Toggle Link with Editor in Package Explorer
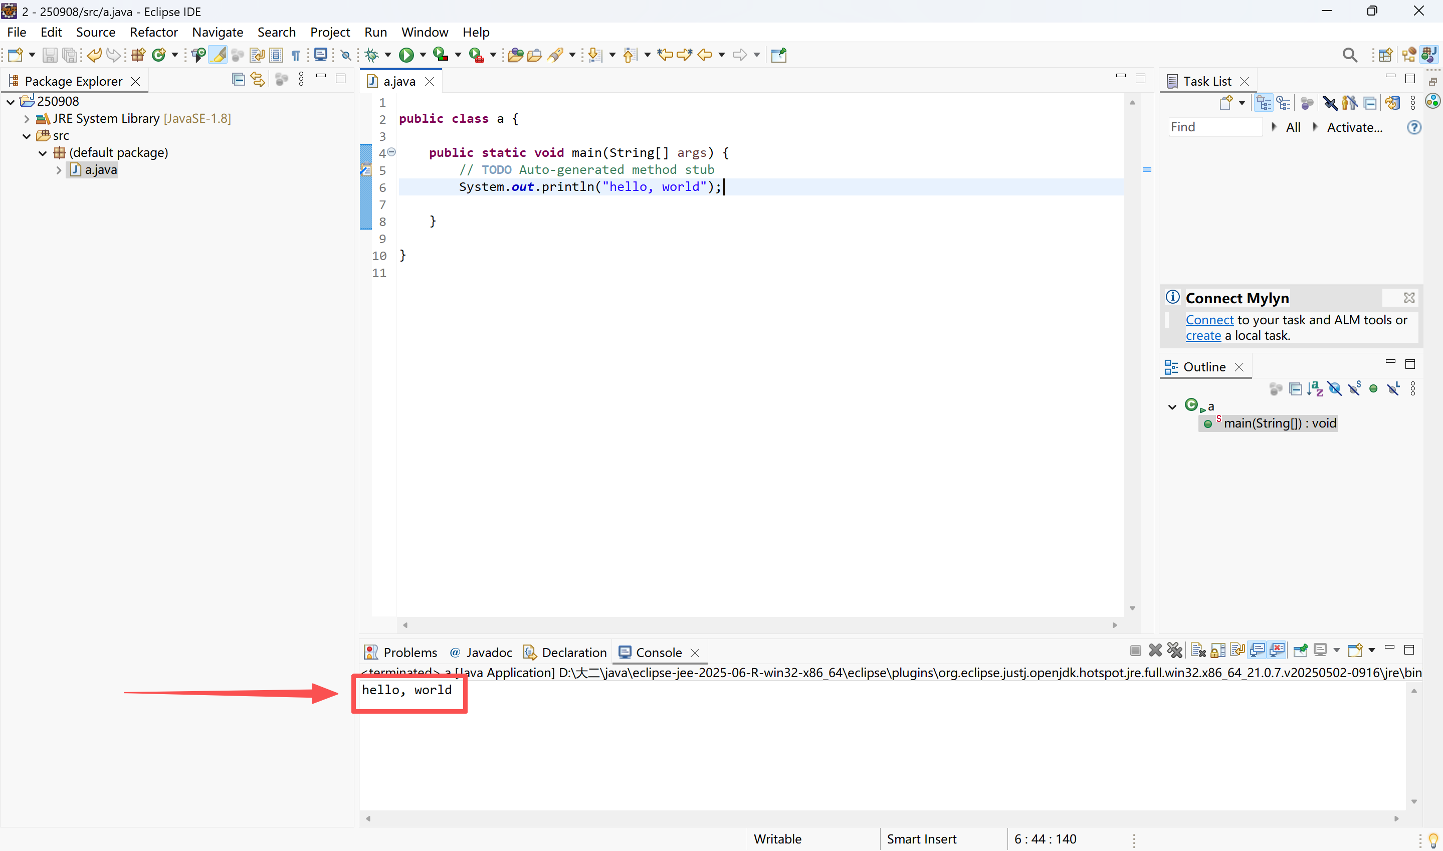This screenshot has width=1443, height=851. (258, 79)
